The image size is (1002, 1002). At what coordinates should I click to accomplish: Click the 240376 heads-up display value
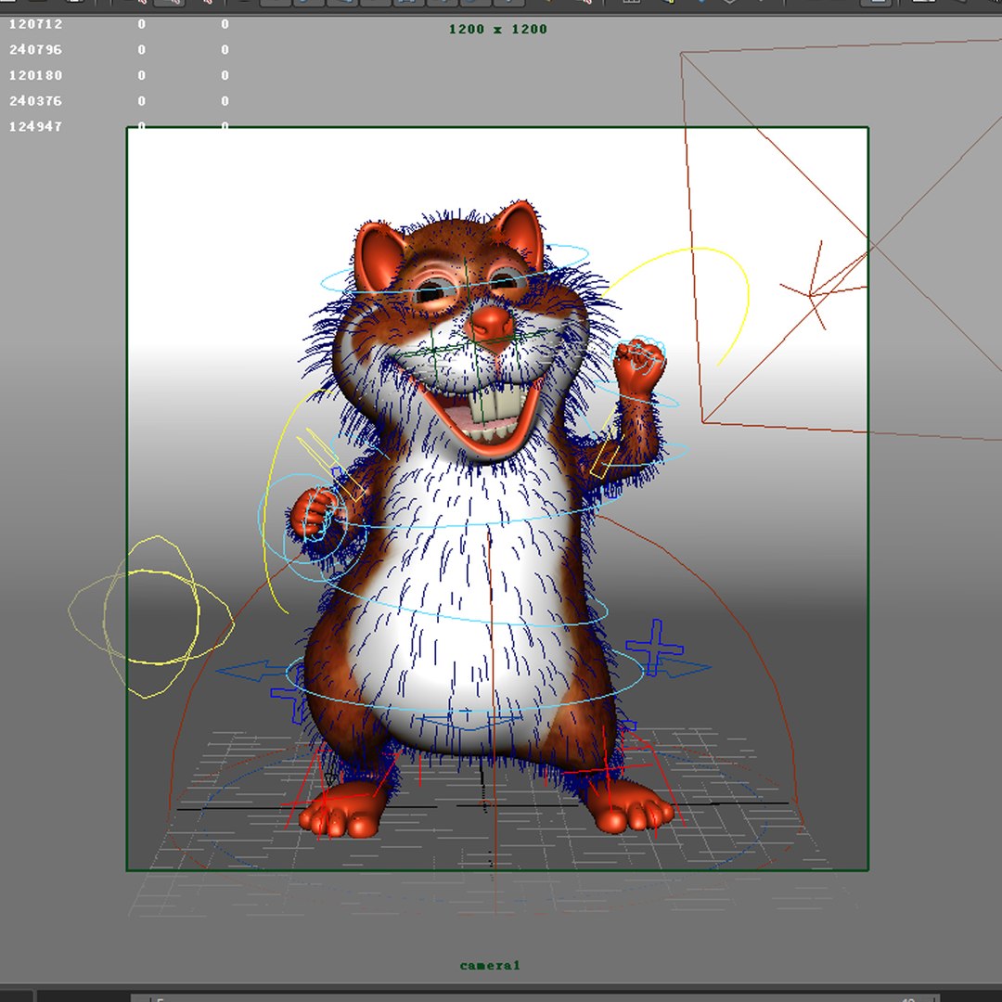coord(36,101)
